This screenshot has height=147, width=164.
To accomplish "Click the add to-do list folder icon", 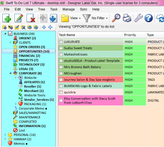I will [4, 27].
